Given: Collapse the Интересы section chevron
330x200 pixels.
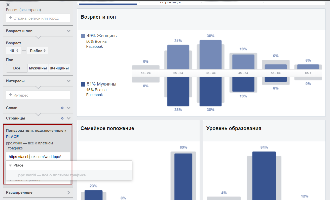Looking at the screenshot, I should (68, 81).
